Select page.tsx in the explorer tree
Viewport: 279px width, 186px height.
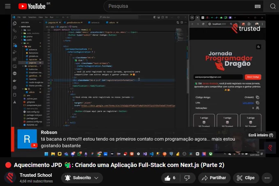pyautogui.click(x=32, y=63)
